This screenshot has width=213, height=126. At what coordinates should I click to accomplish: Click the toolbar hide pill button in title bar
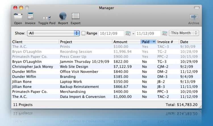[x=197, y=8]
